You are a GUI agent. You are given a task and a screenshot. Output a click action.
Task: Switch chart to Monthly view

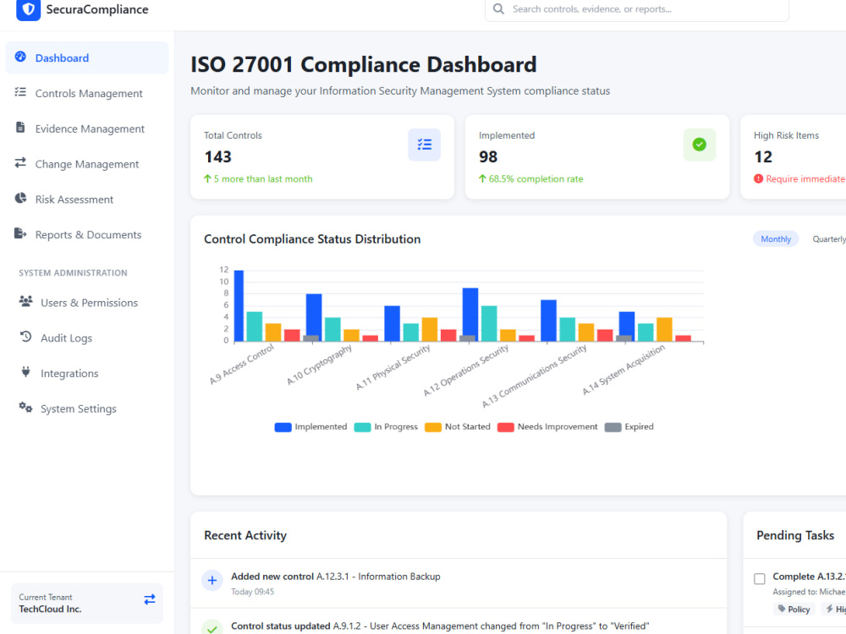[775, 239]
